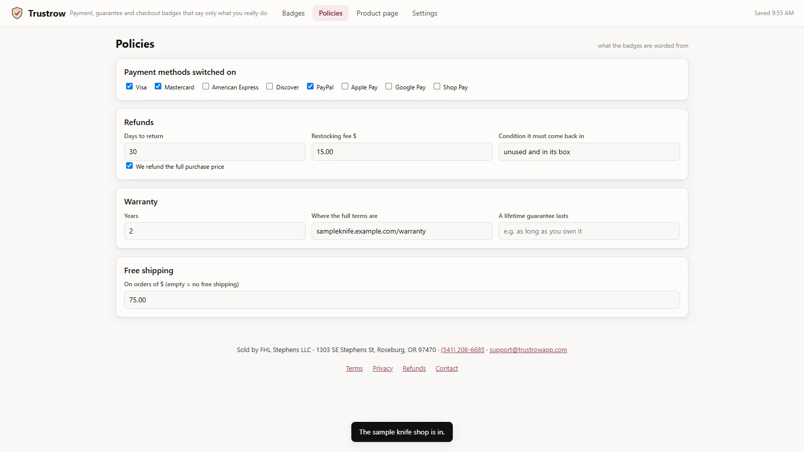Open the Terms footer link
Viewport: 804px width, 452px height.
(x=354, y=369)
